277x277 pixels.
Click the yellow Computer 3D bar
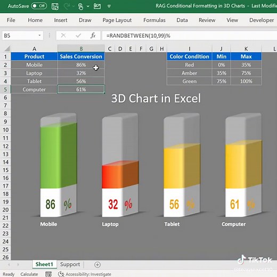[x=243, y=164]
